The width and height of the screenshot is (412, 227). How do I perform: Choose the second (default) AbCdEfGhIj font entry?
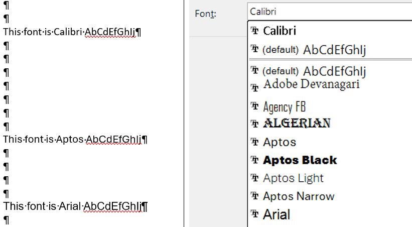314,71
